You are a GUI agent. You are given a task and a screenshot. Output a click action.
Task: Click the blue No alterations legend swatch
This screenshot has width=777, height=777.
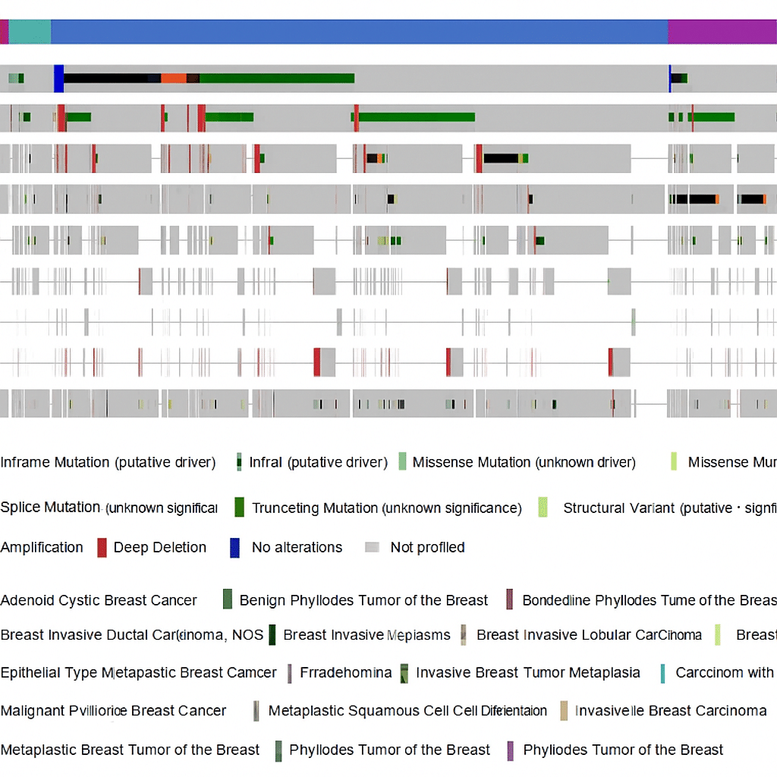pos(234,548)
